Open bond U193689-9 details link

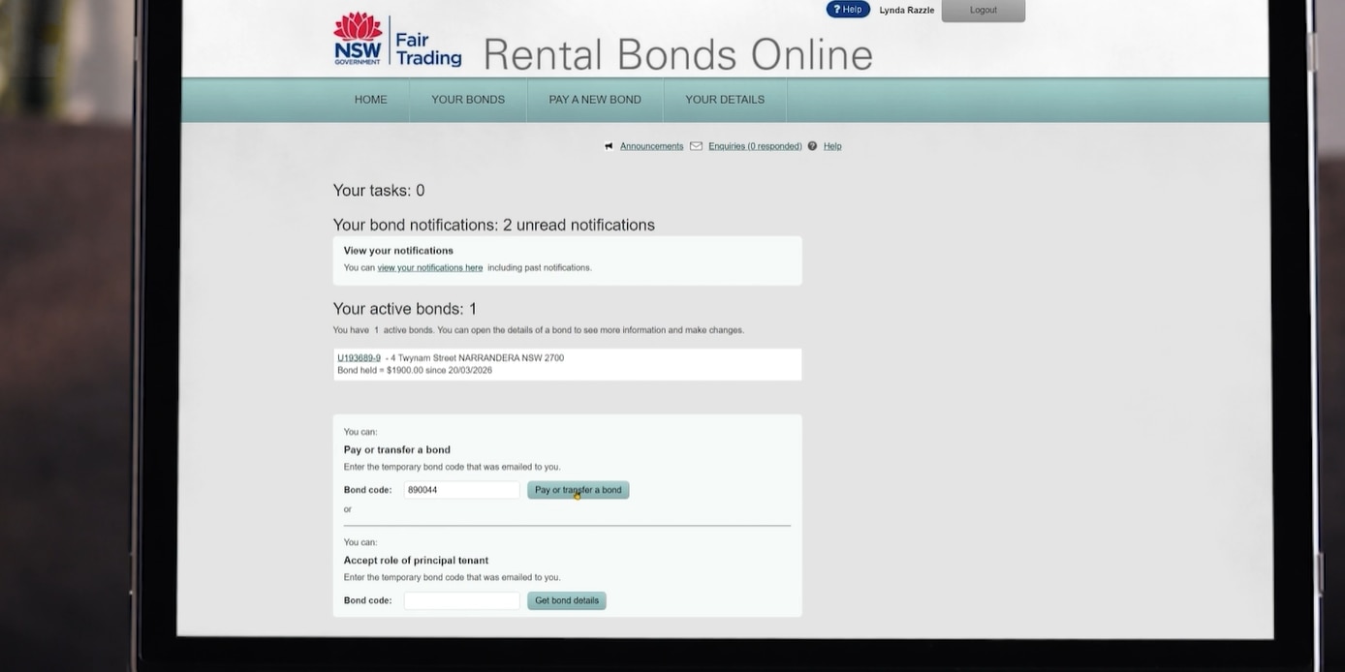pos(358,356)
